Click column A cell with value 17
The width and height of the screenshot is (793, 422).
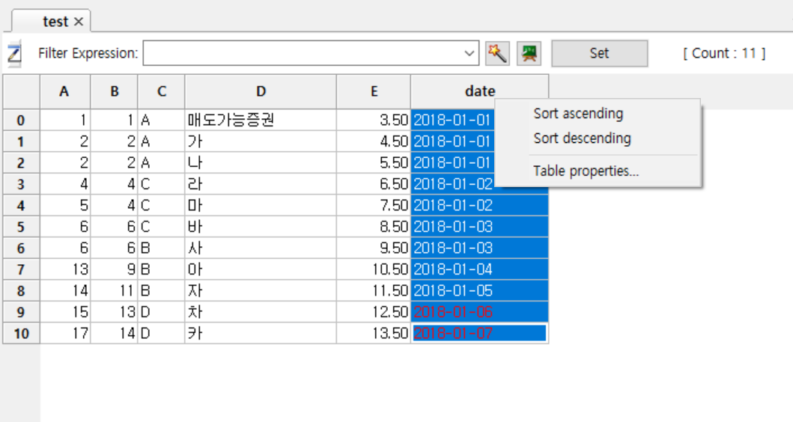[65, 334]
